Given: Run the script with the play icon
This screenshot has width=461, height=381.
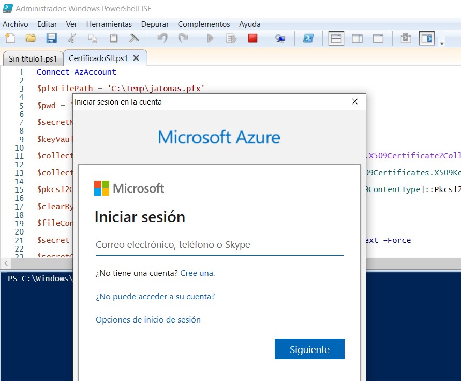Looking at the screenshot, I should [210, 38].
